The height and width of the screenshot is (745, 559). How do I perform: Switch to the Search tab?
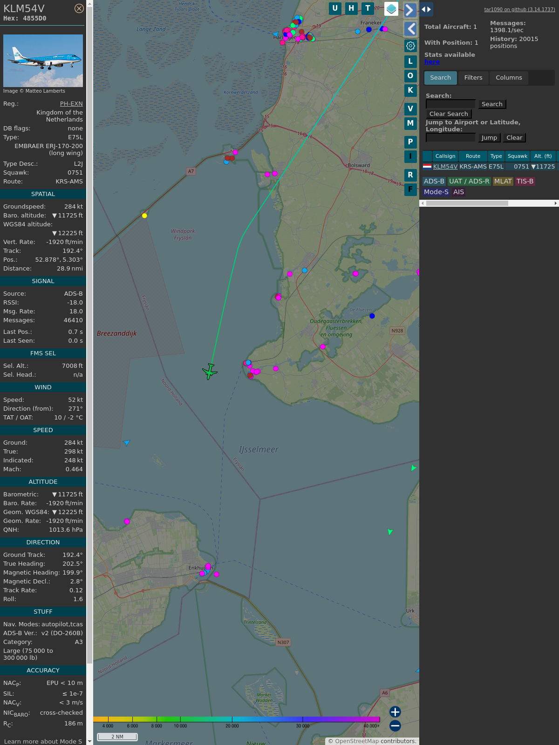point(441,78)
